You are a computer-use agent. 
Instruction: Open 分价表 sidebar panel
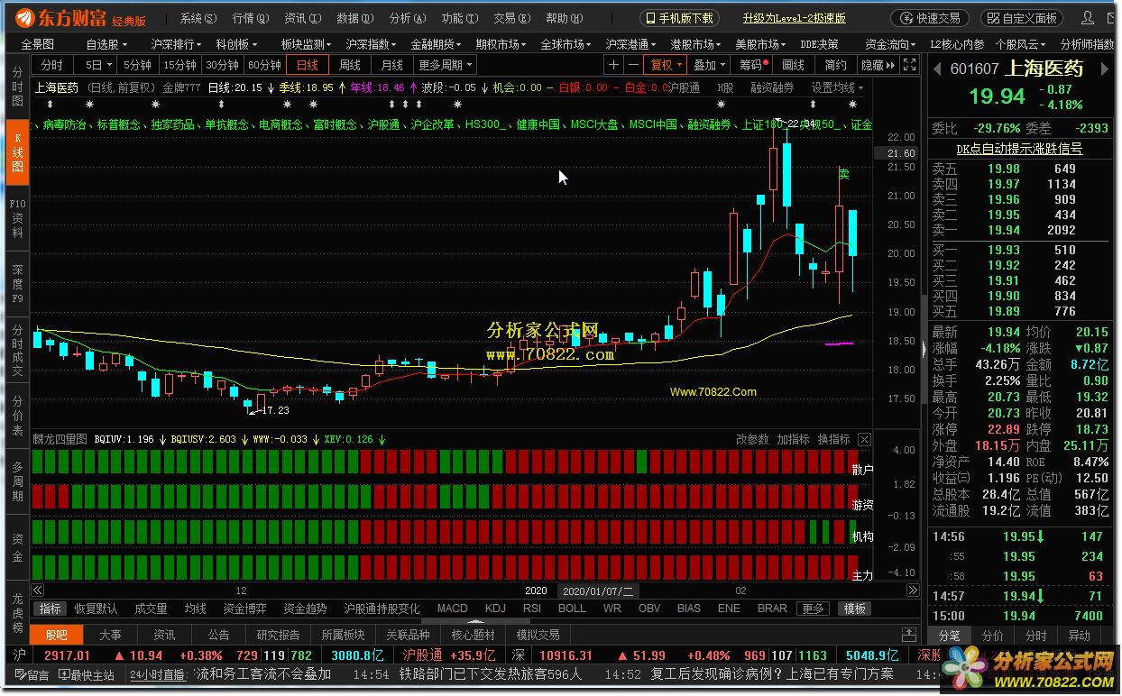click(x=17, y=416)
